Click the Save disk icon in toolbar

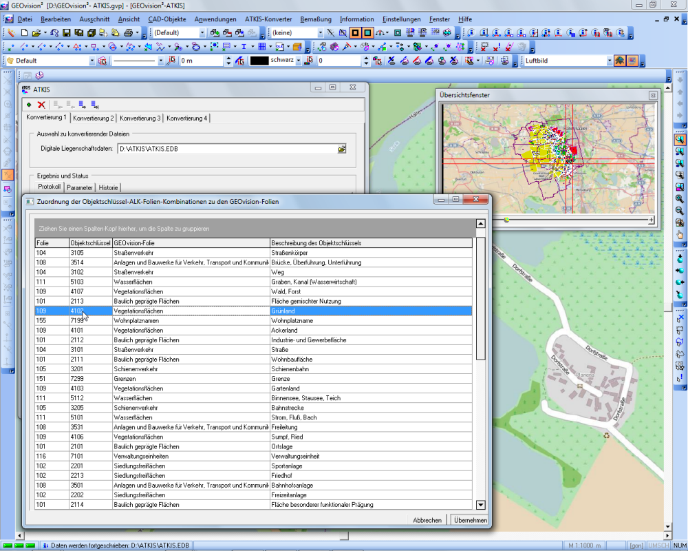[x=67, y=32]
